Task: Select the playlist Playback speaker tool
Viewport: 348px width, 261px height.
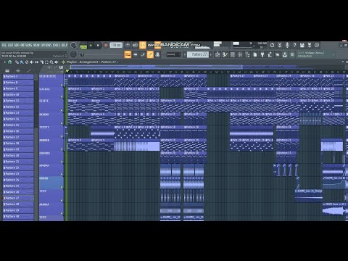Action: (x=57, y=62)
